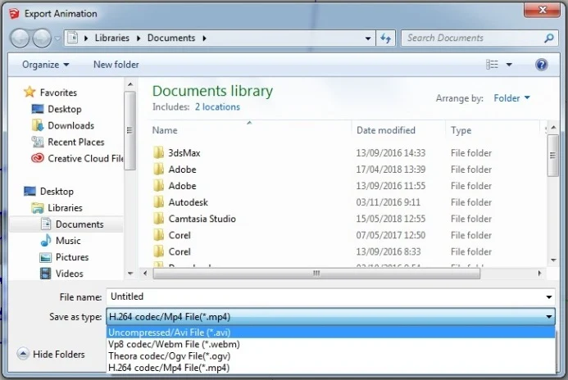Image resolution: width=568 pixels, height=380 pixels.
Task: Click the Untitled file name field
Action: pos(326,296)
